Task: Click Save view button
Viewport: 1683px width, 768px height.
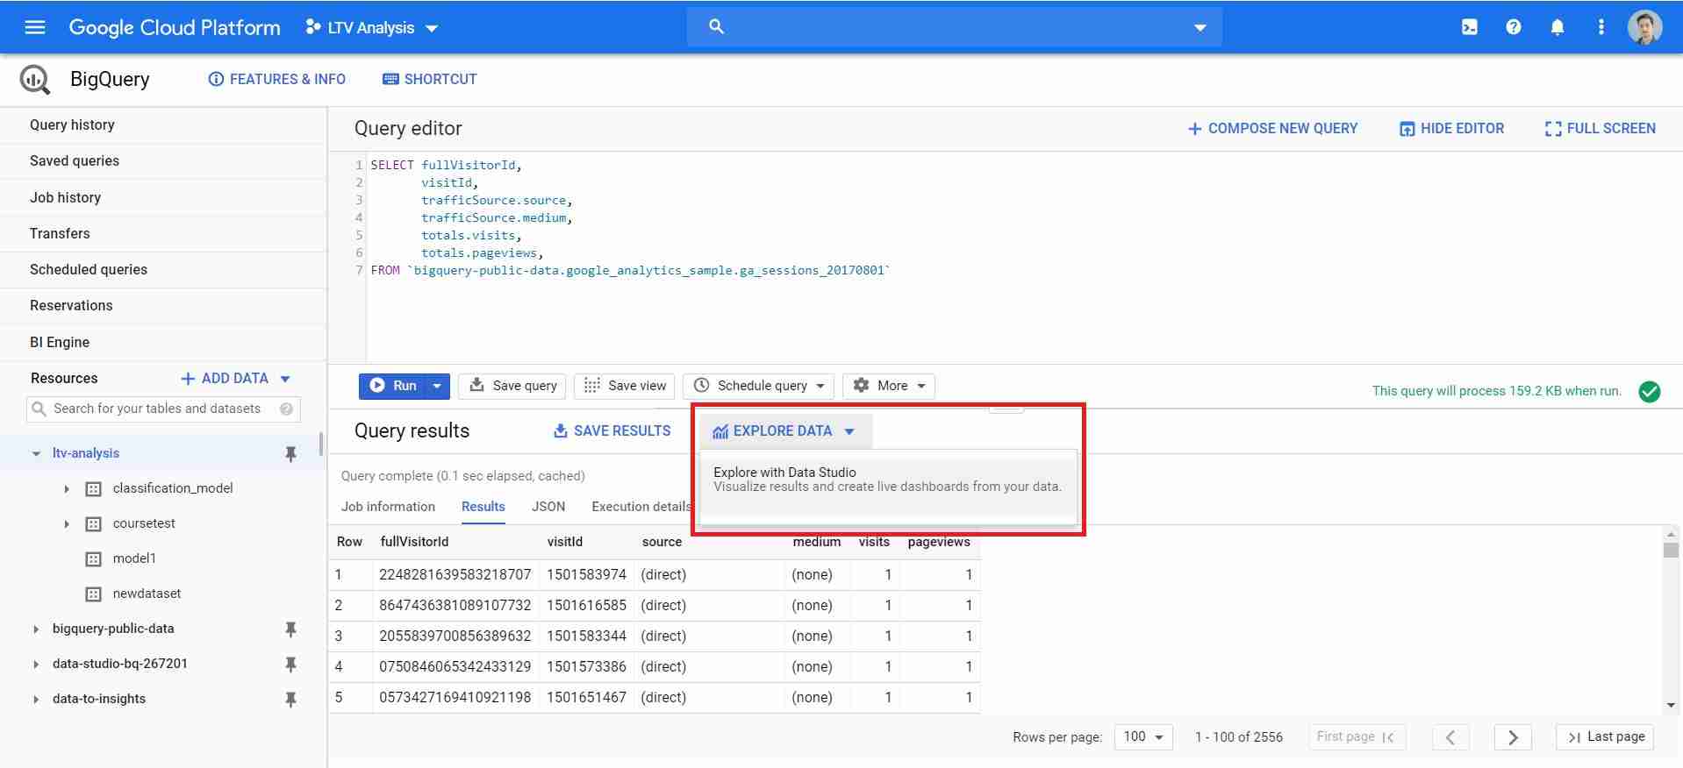Action: coord(625,386)
